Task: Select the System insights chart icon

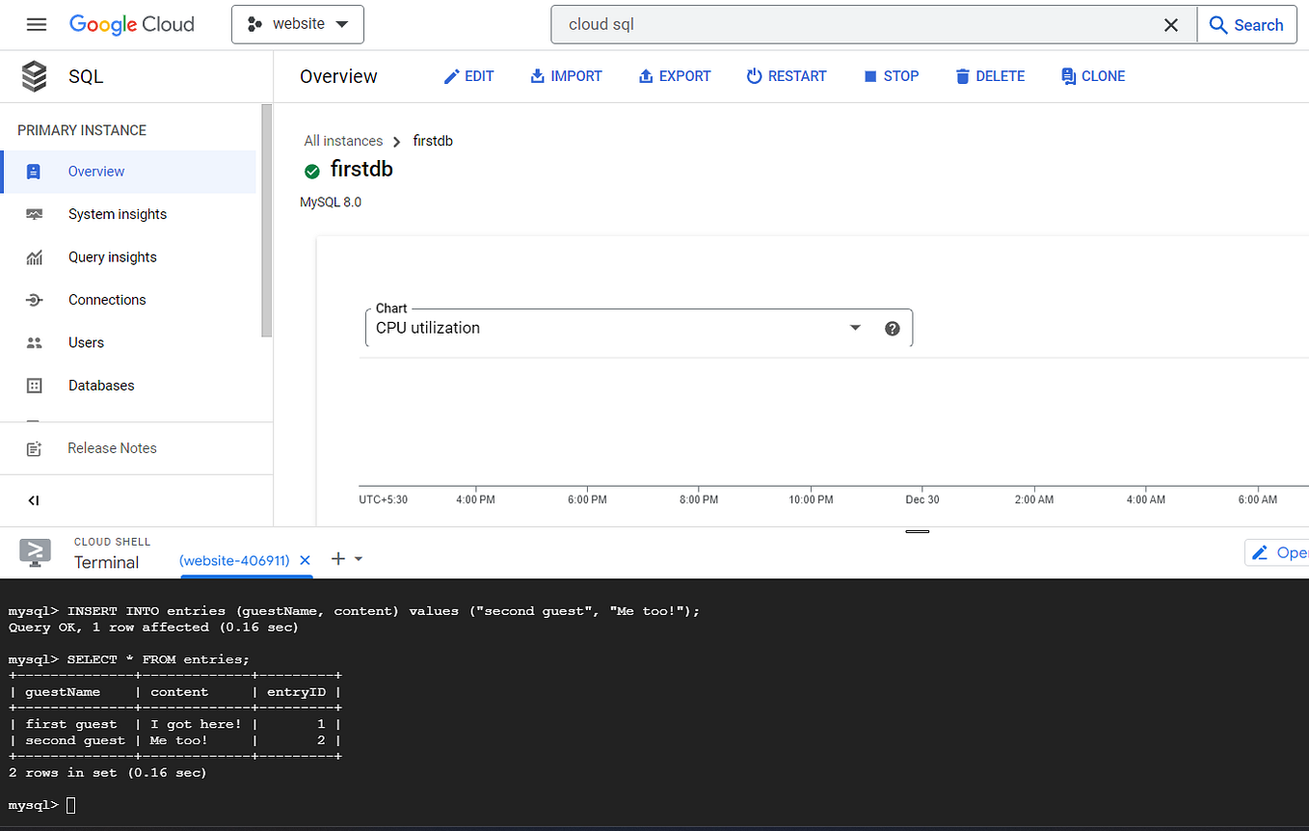Action: pyautogui.click(x=36, y=213)
